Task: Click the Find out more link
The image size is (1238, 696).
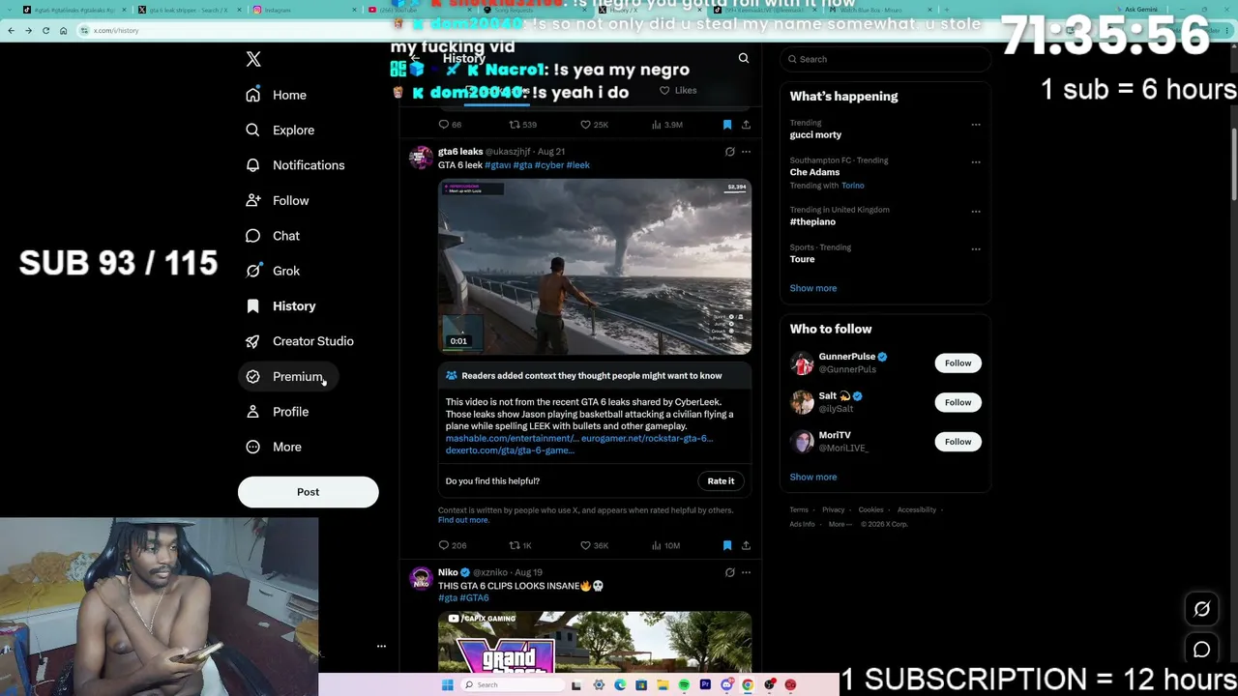Action: coord(463,520)
